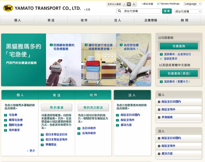Click the arrow icon beside 查詢費用、送達預定日
Screen dimensions: 205x162
[161, 54]
